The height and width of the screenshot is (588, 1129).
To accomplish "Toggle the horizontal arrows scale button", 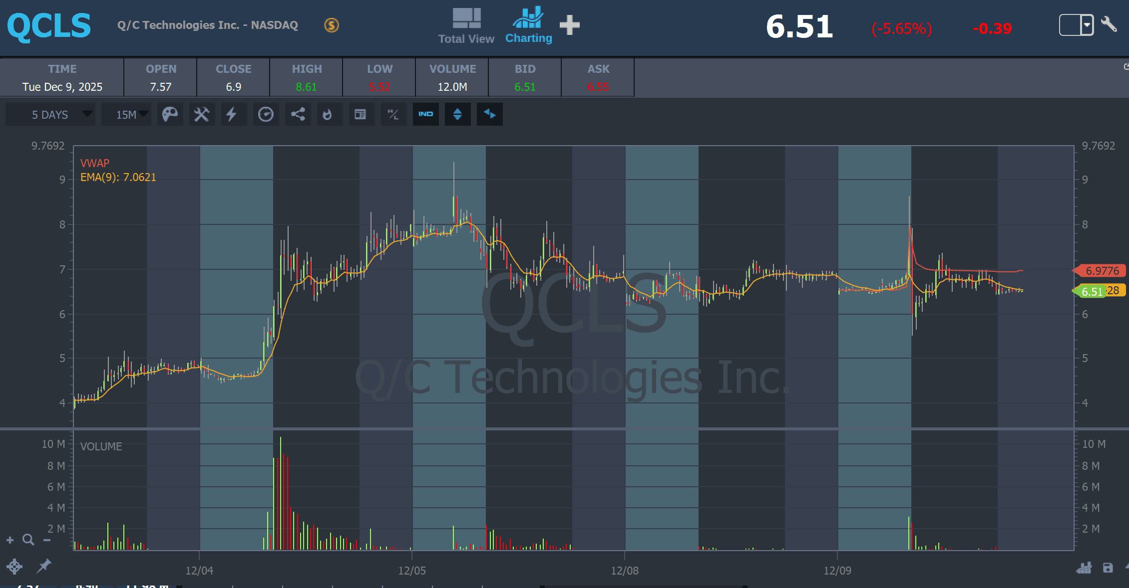I will (489, 114).
